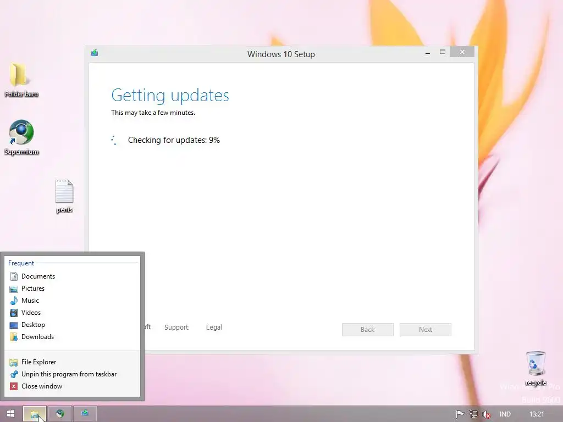Select the Folder baru desktop folder
The height and width of the screenshot is (422, 563).
coord(21,80)
